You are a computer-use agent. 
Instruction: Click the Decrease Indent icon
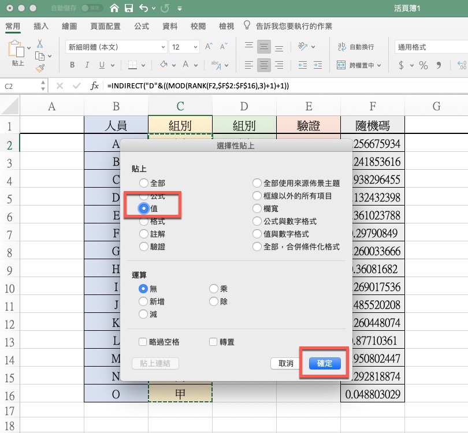303,65
